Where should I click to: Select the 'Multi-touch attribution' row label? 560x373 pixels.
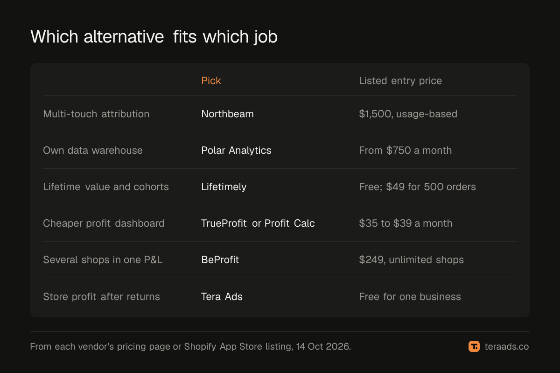[96, 114]
